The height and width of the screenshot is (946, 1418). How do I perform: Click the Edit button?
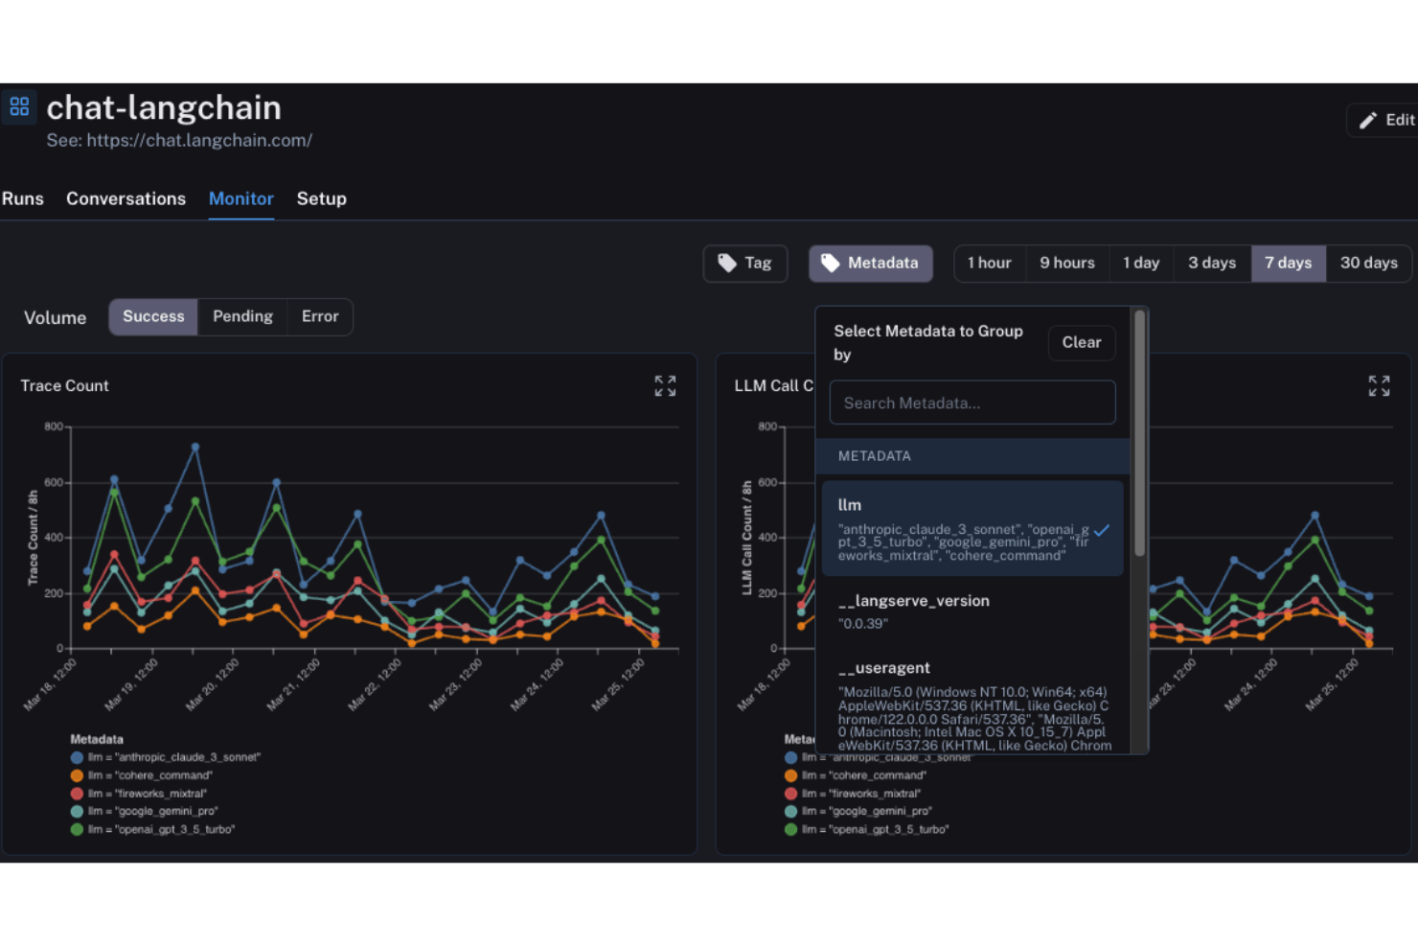1384,120
